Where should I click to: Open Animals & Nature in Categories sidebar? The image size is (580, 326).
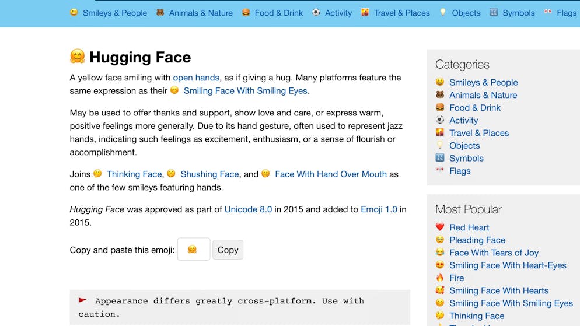pyautogui.click(x=483, y=95)
